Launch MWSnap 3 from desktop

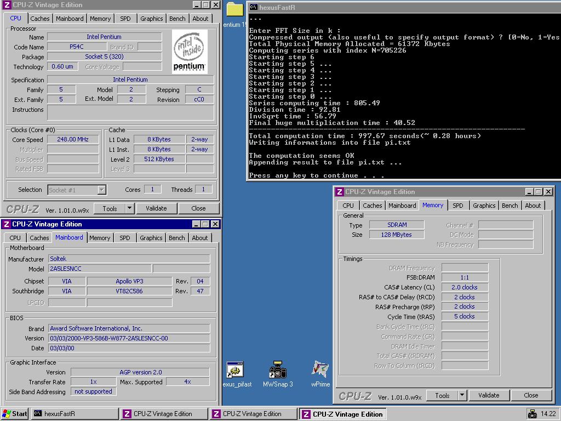click(278, 370)
